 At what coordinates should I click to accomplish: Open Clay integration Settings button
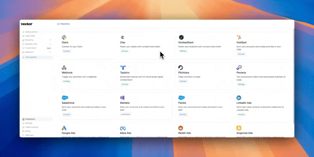point(125,51)
